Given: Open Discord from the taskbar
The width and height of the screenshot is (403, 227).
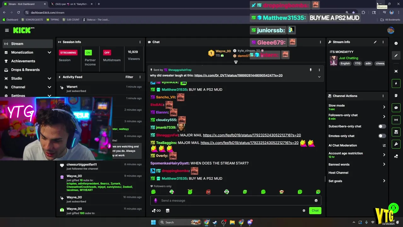Looking at the screenshot, I should coord(250,222).
